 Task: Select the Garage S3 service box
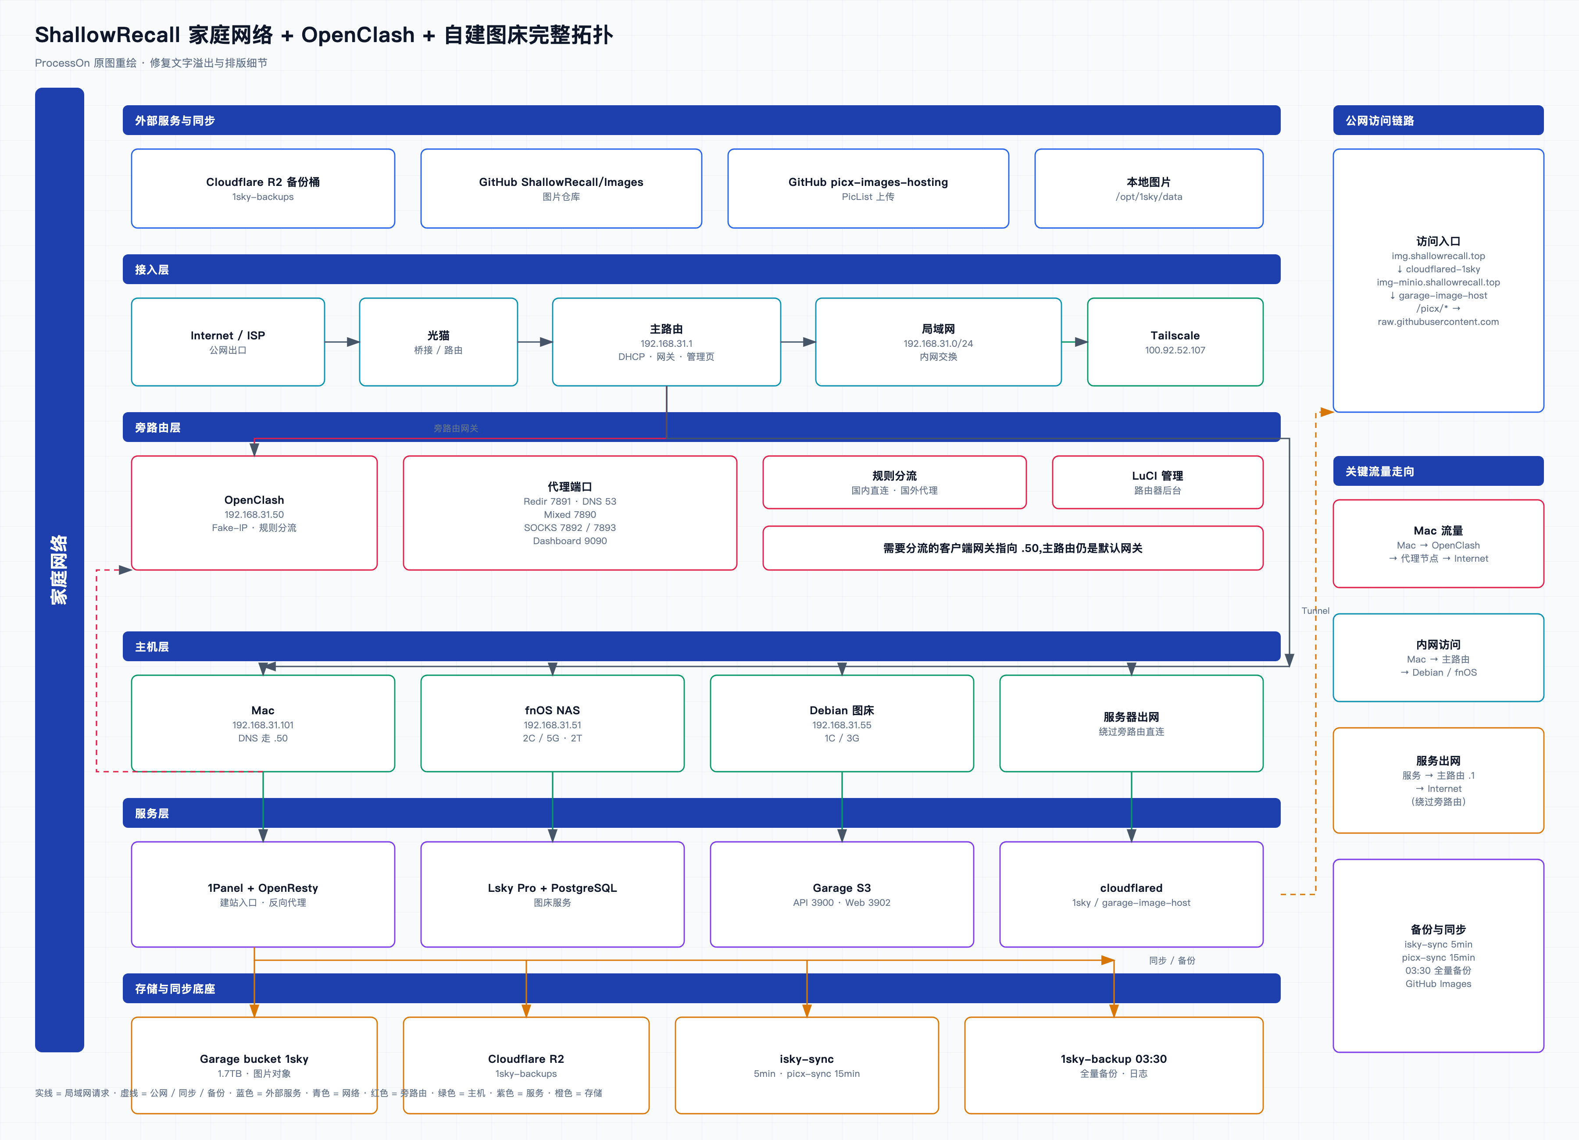(842, 894)
